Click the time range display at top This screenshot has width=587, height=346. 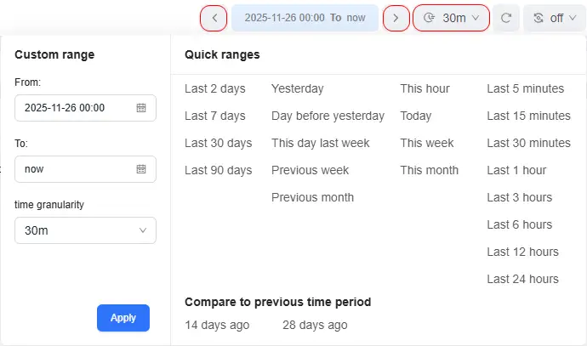[305, 18]
